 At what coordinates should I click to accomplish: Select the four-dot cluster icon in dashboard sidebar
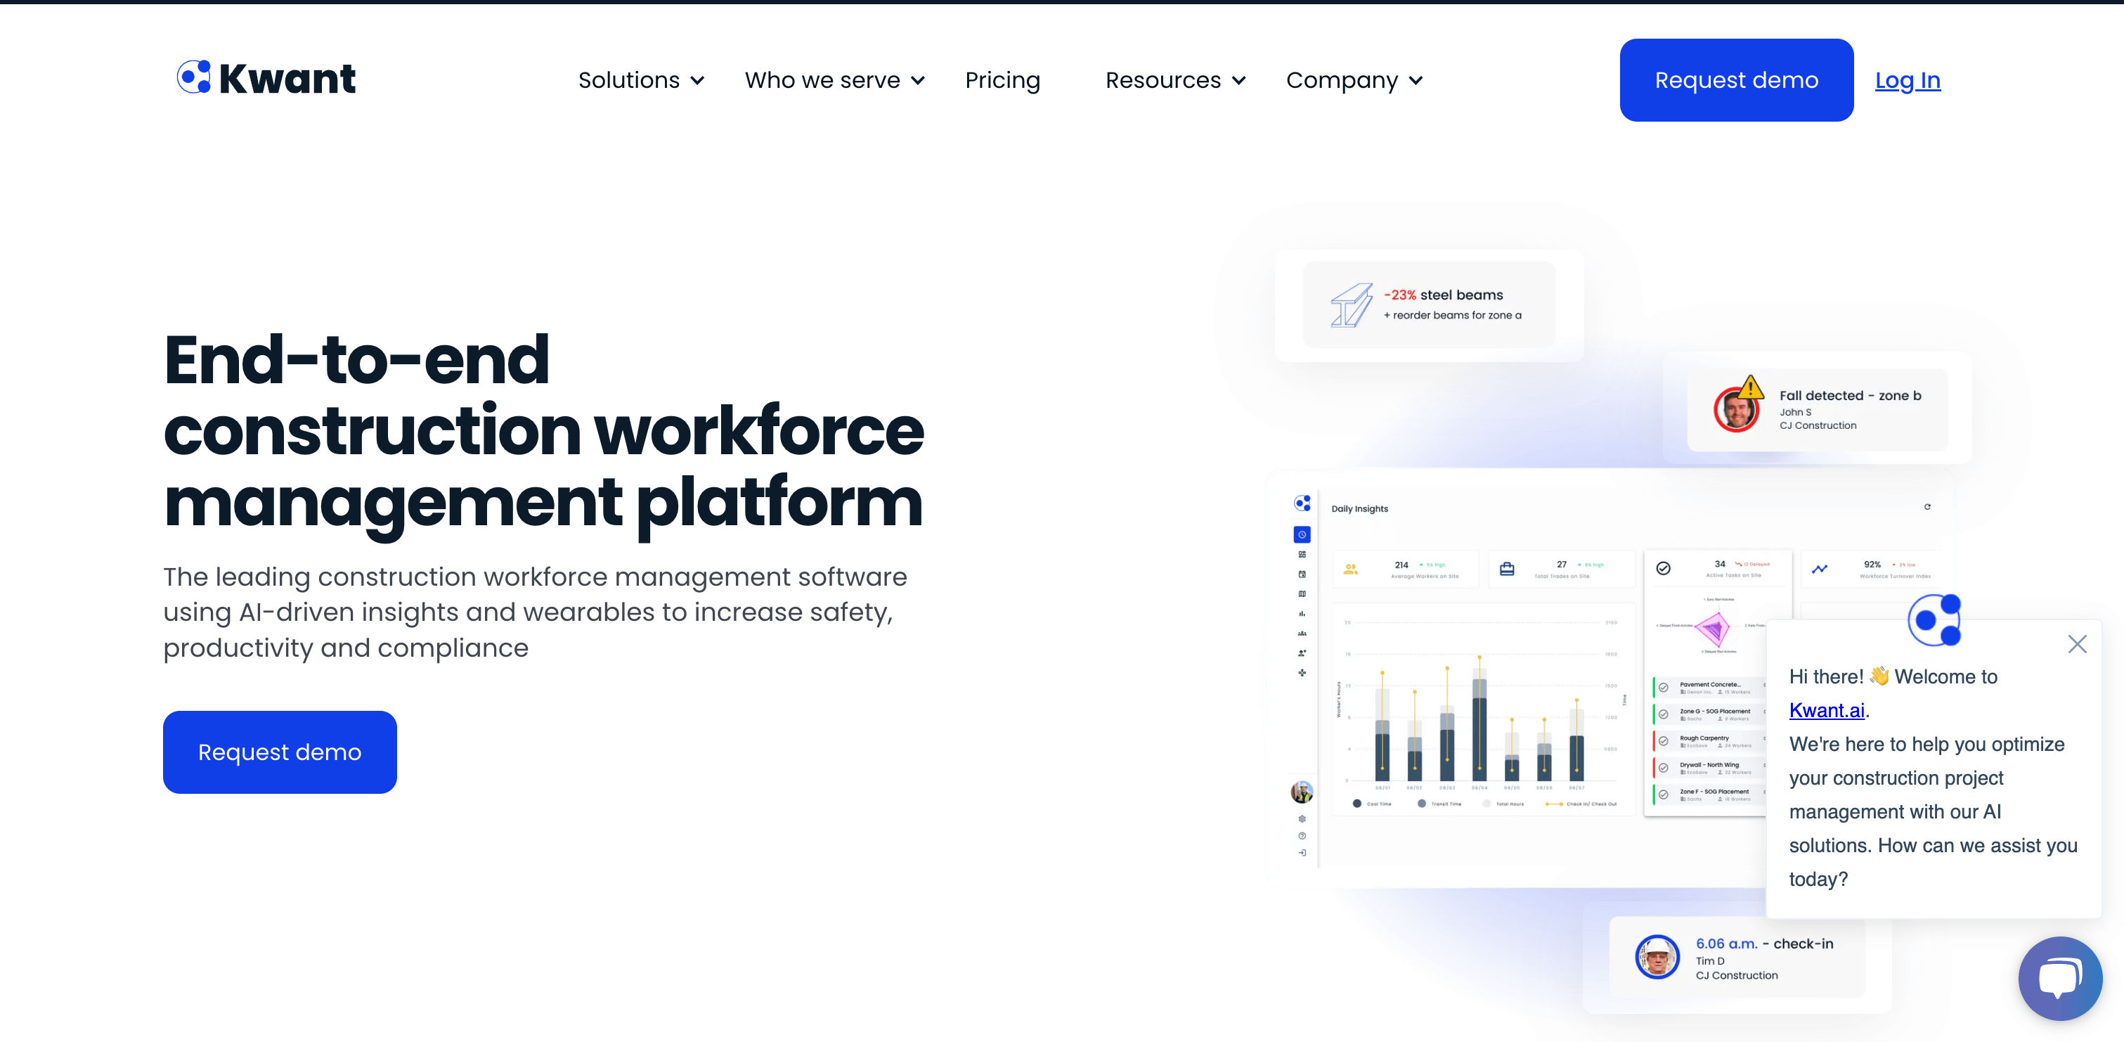(1302, 673)
